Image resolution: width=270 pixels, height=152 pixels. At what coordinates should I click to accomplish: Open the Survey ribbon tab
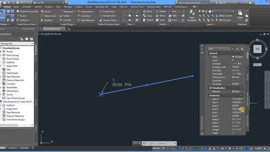89,7
